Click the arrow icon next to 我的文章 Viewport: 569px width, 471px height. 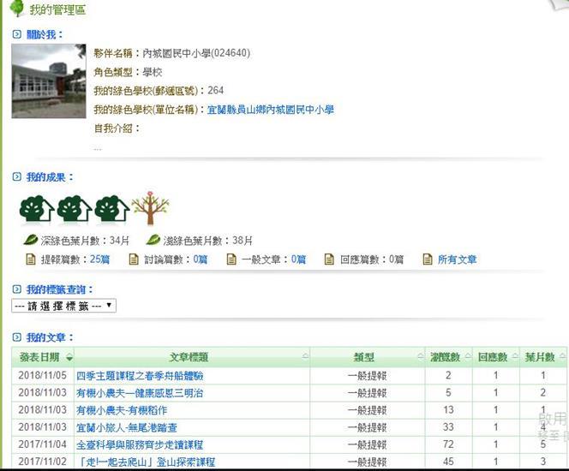(17, 338)
